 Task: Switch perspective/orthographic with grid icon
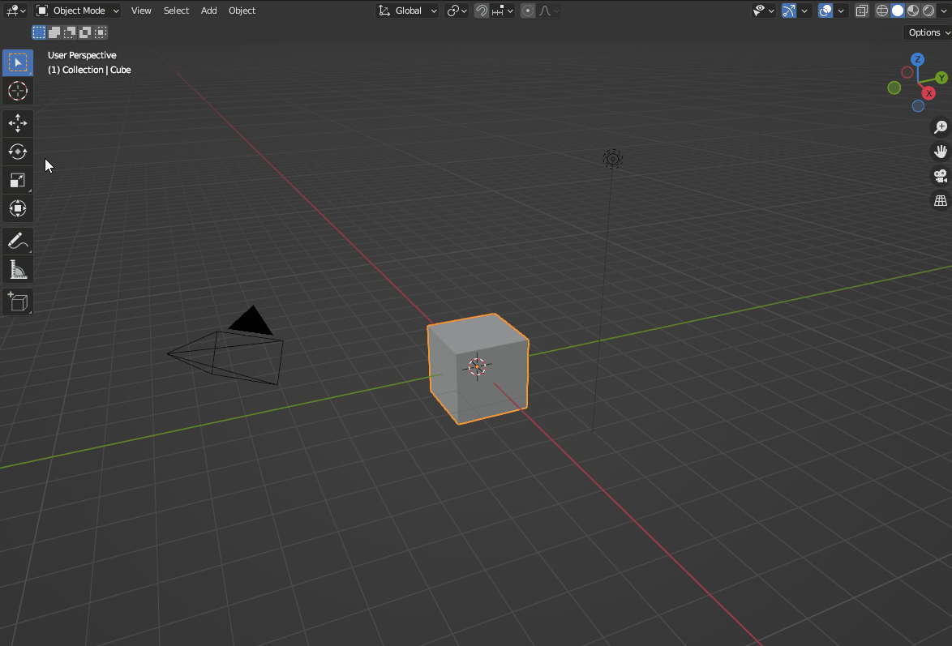coord(941,200)
